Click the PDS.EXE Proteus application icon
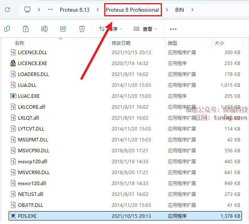Screen dimensions: 249x224 [x=13, y=216]
